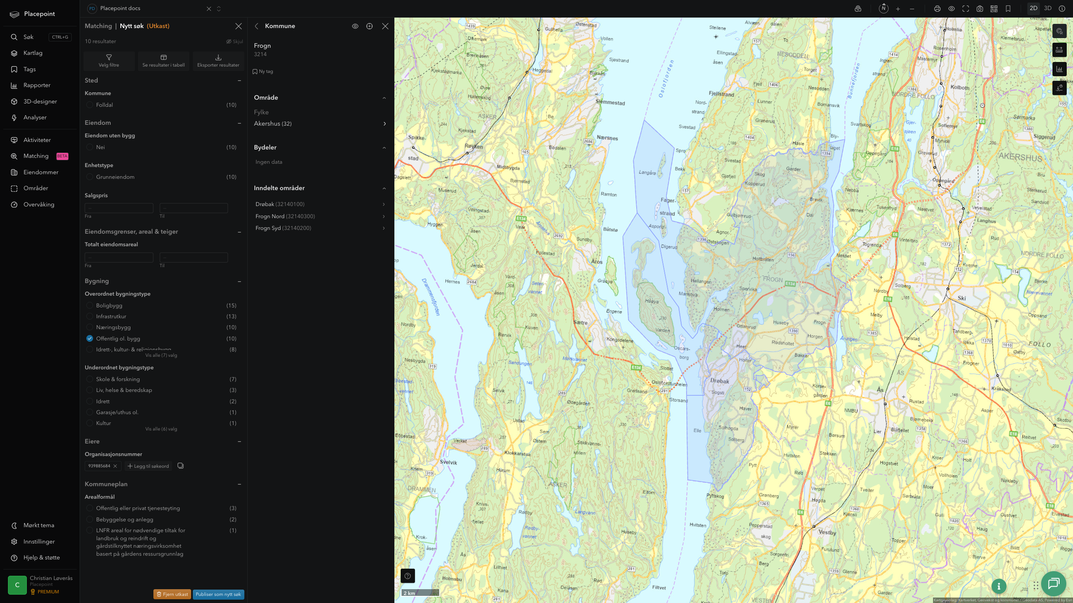Collapse the Sted section
This screenshot has width=1073, height=603.
[239, 80]
